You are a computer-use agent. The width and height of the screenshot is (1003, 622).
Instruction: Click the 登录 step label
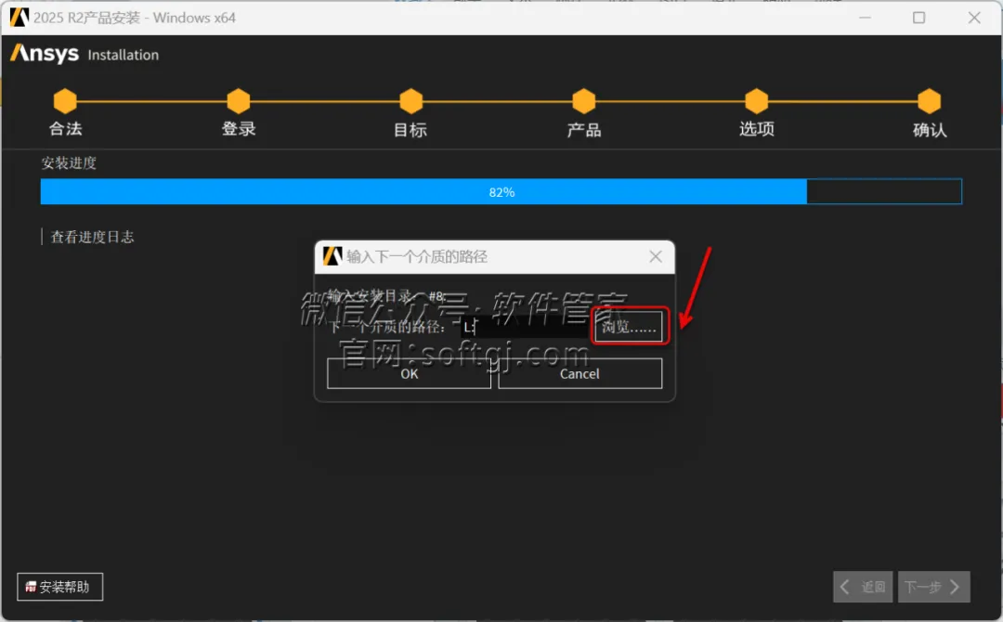tap(239, 128)
